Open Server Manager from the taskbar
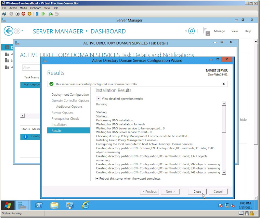The width and height of the screenshot is (260, 218). 22,205
